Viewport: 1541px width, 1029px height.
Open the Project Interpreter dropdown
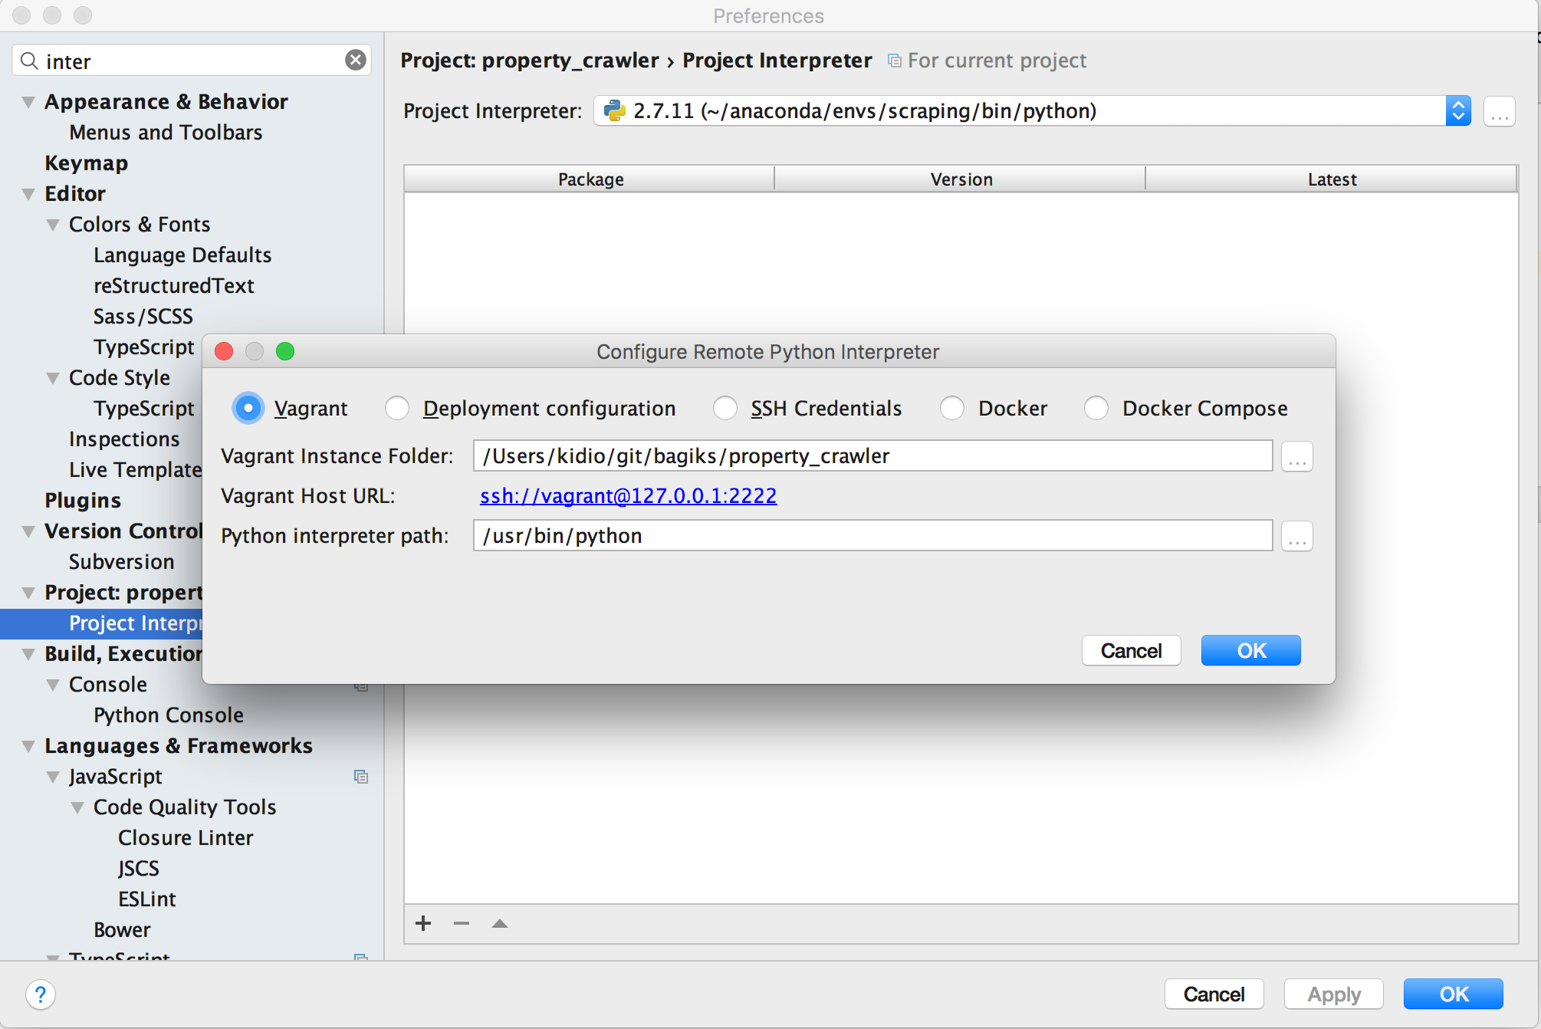click(x=1457, y=111)
